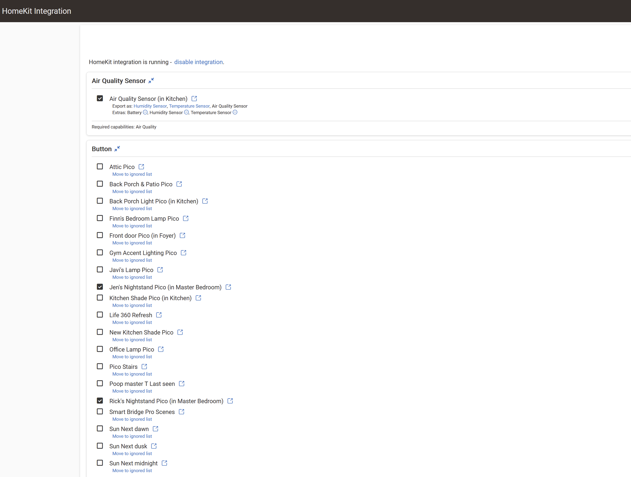This screenshot has width=631, height=477.
Task: Open Gym Accent Lighting Pico link icon
Action: [183, 253]
